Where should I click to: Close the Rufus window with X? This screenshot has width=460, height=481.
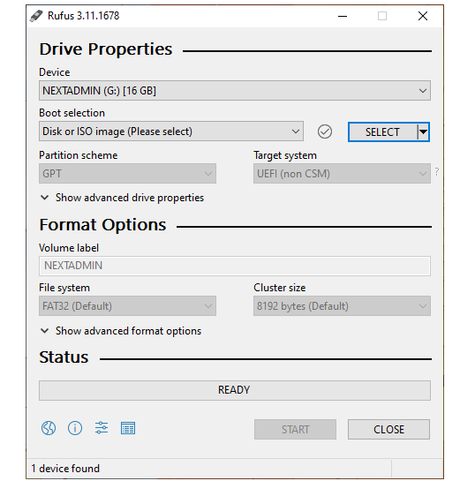click(423, 16)
